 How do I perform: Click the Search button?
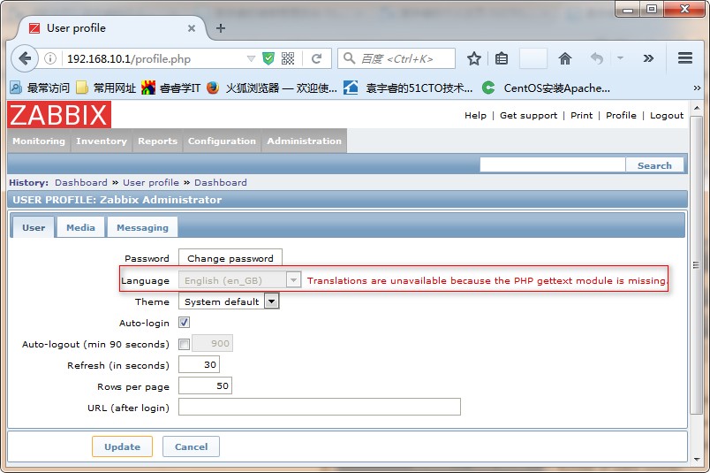click(654, 165)
